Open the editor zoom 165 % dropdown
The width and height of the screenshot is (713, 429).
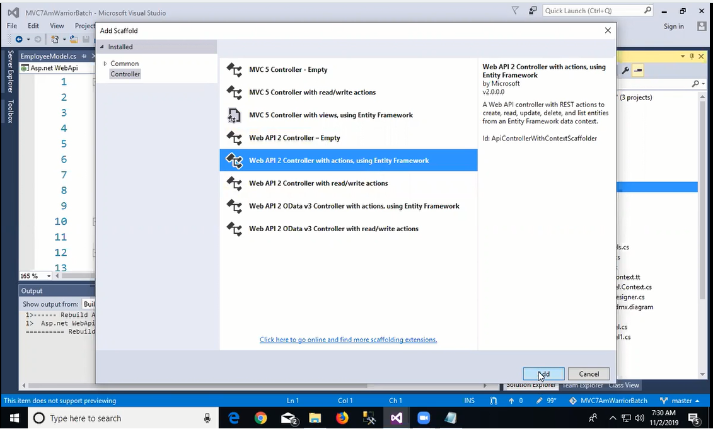click(49, 277)
